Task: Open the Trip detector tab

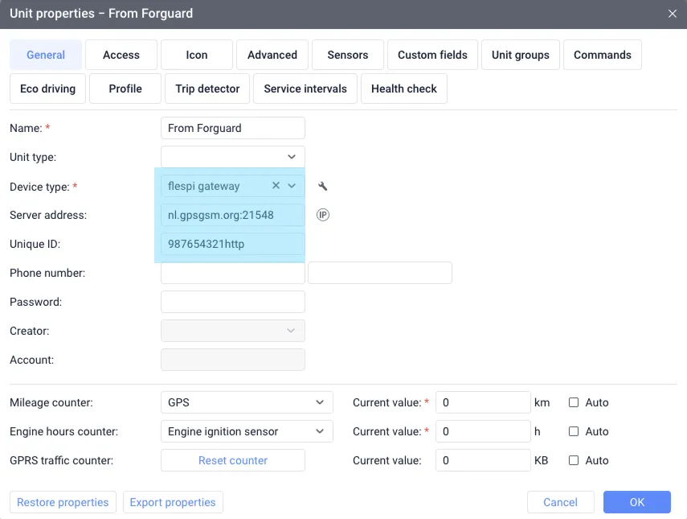Action: (x=207, y=89)
